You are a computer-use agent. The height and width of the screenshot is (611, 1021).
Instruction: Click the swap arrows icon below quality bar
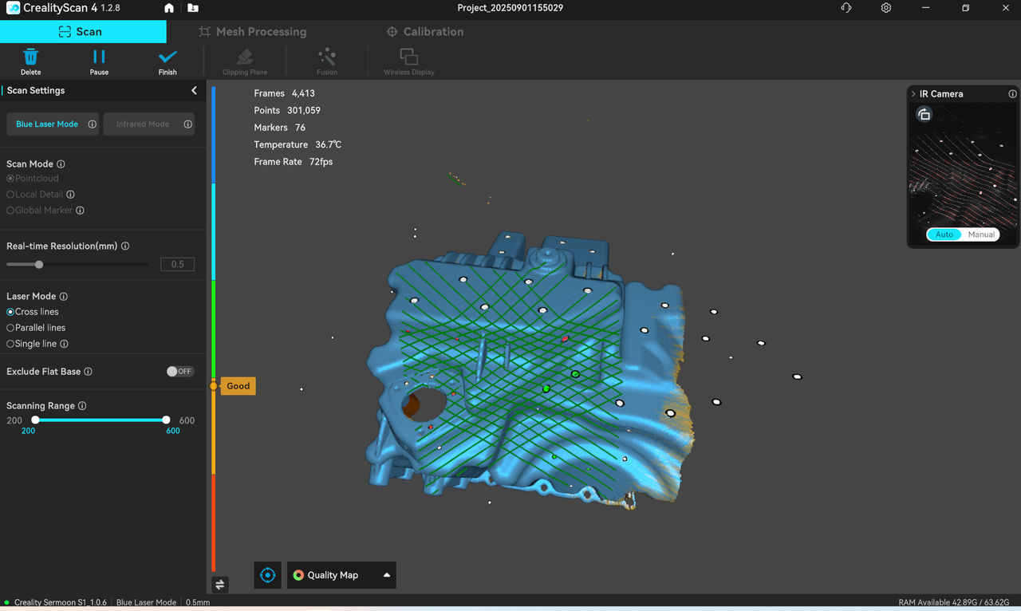pyautogui.click(x=221, y=585)
